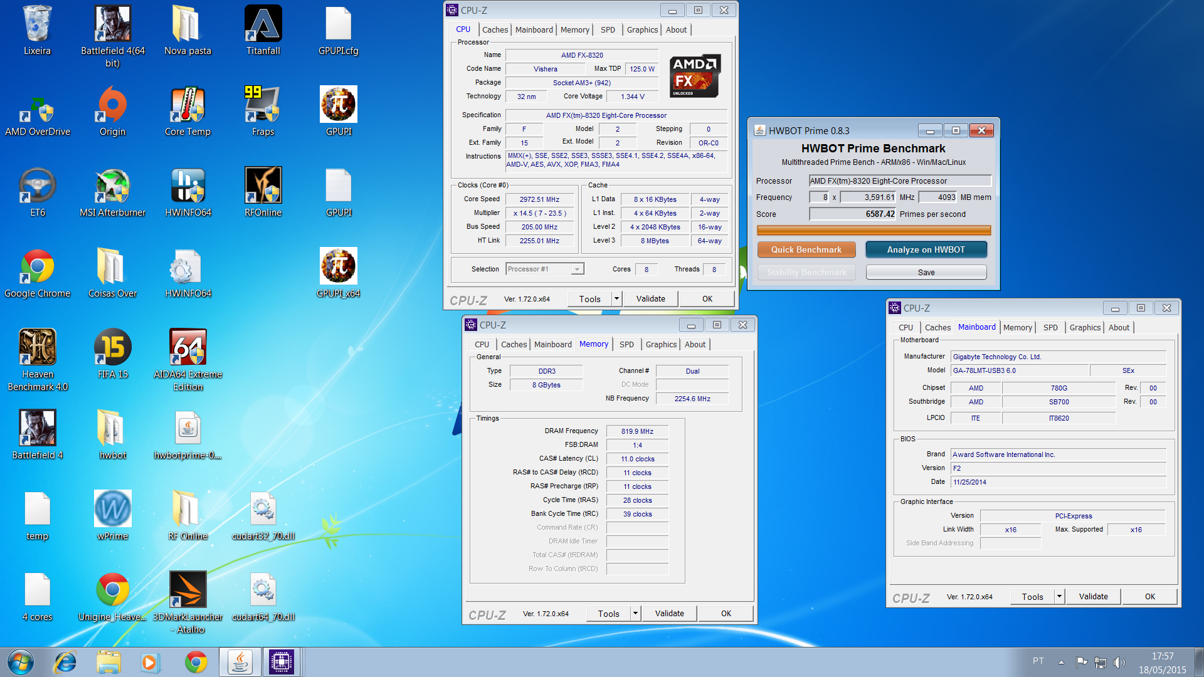Open 3DMarkLauncher shortcut icon

tap(187, 602)
